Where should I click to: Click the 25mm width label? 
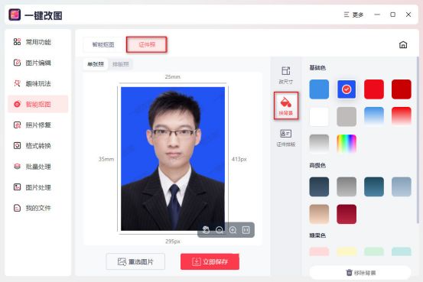click(x=173, y=77)
